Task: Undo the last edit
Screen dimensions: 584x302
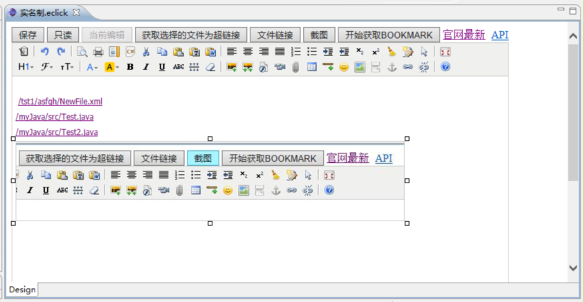Action: coord(45,52)
